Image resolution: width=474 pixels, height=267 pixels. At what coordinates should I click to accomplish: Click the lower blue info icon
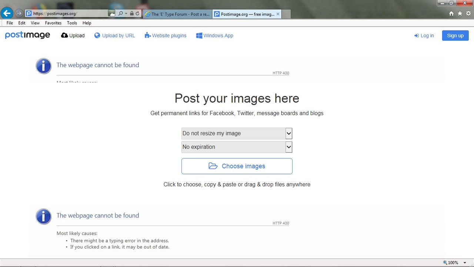[x=43, y=216]
